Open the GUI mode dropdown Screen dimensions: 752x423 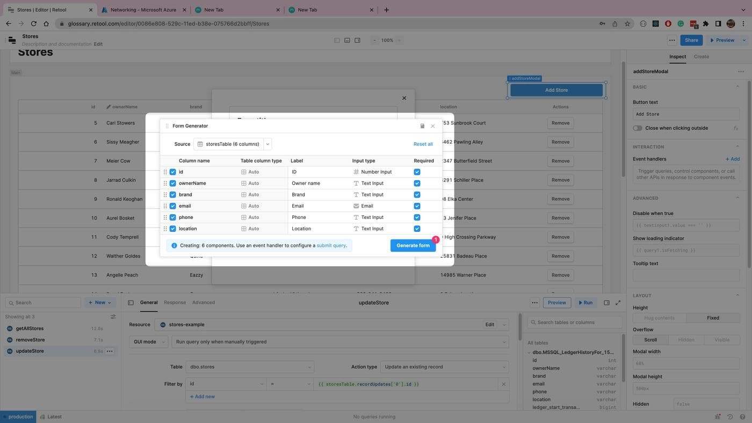coord(149,342)
